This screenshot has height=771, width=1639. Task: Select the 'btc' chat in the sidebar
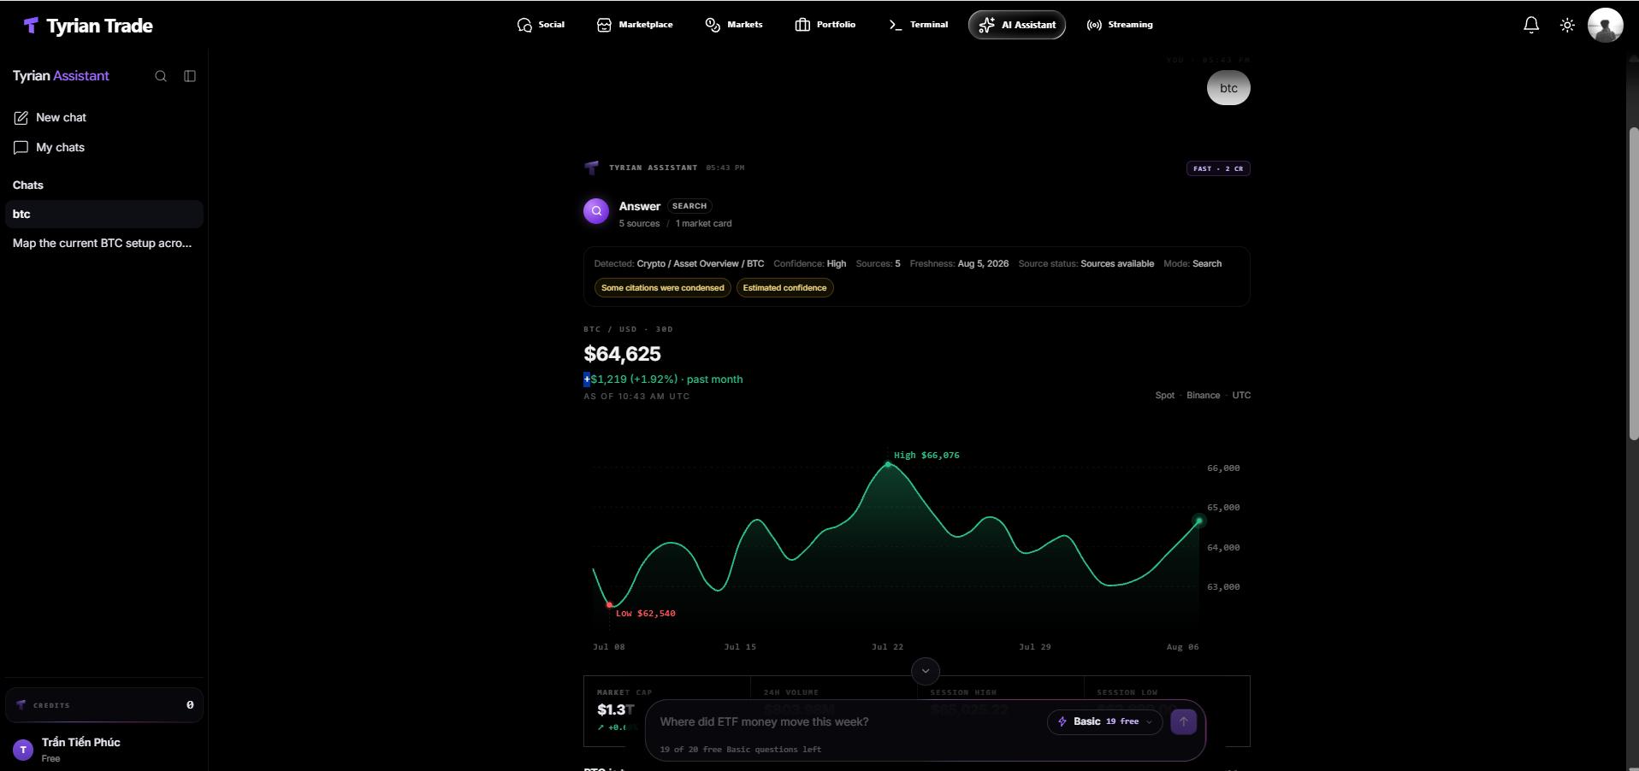104,214
